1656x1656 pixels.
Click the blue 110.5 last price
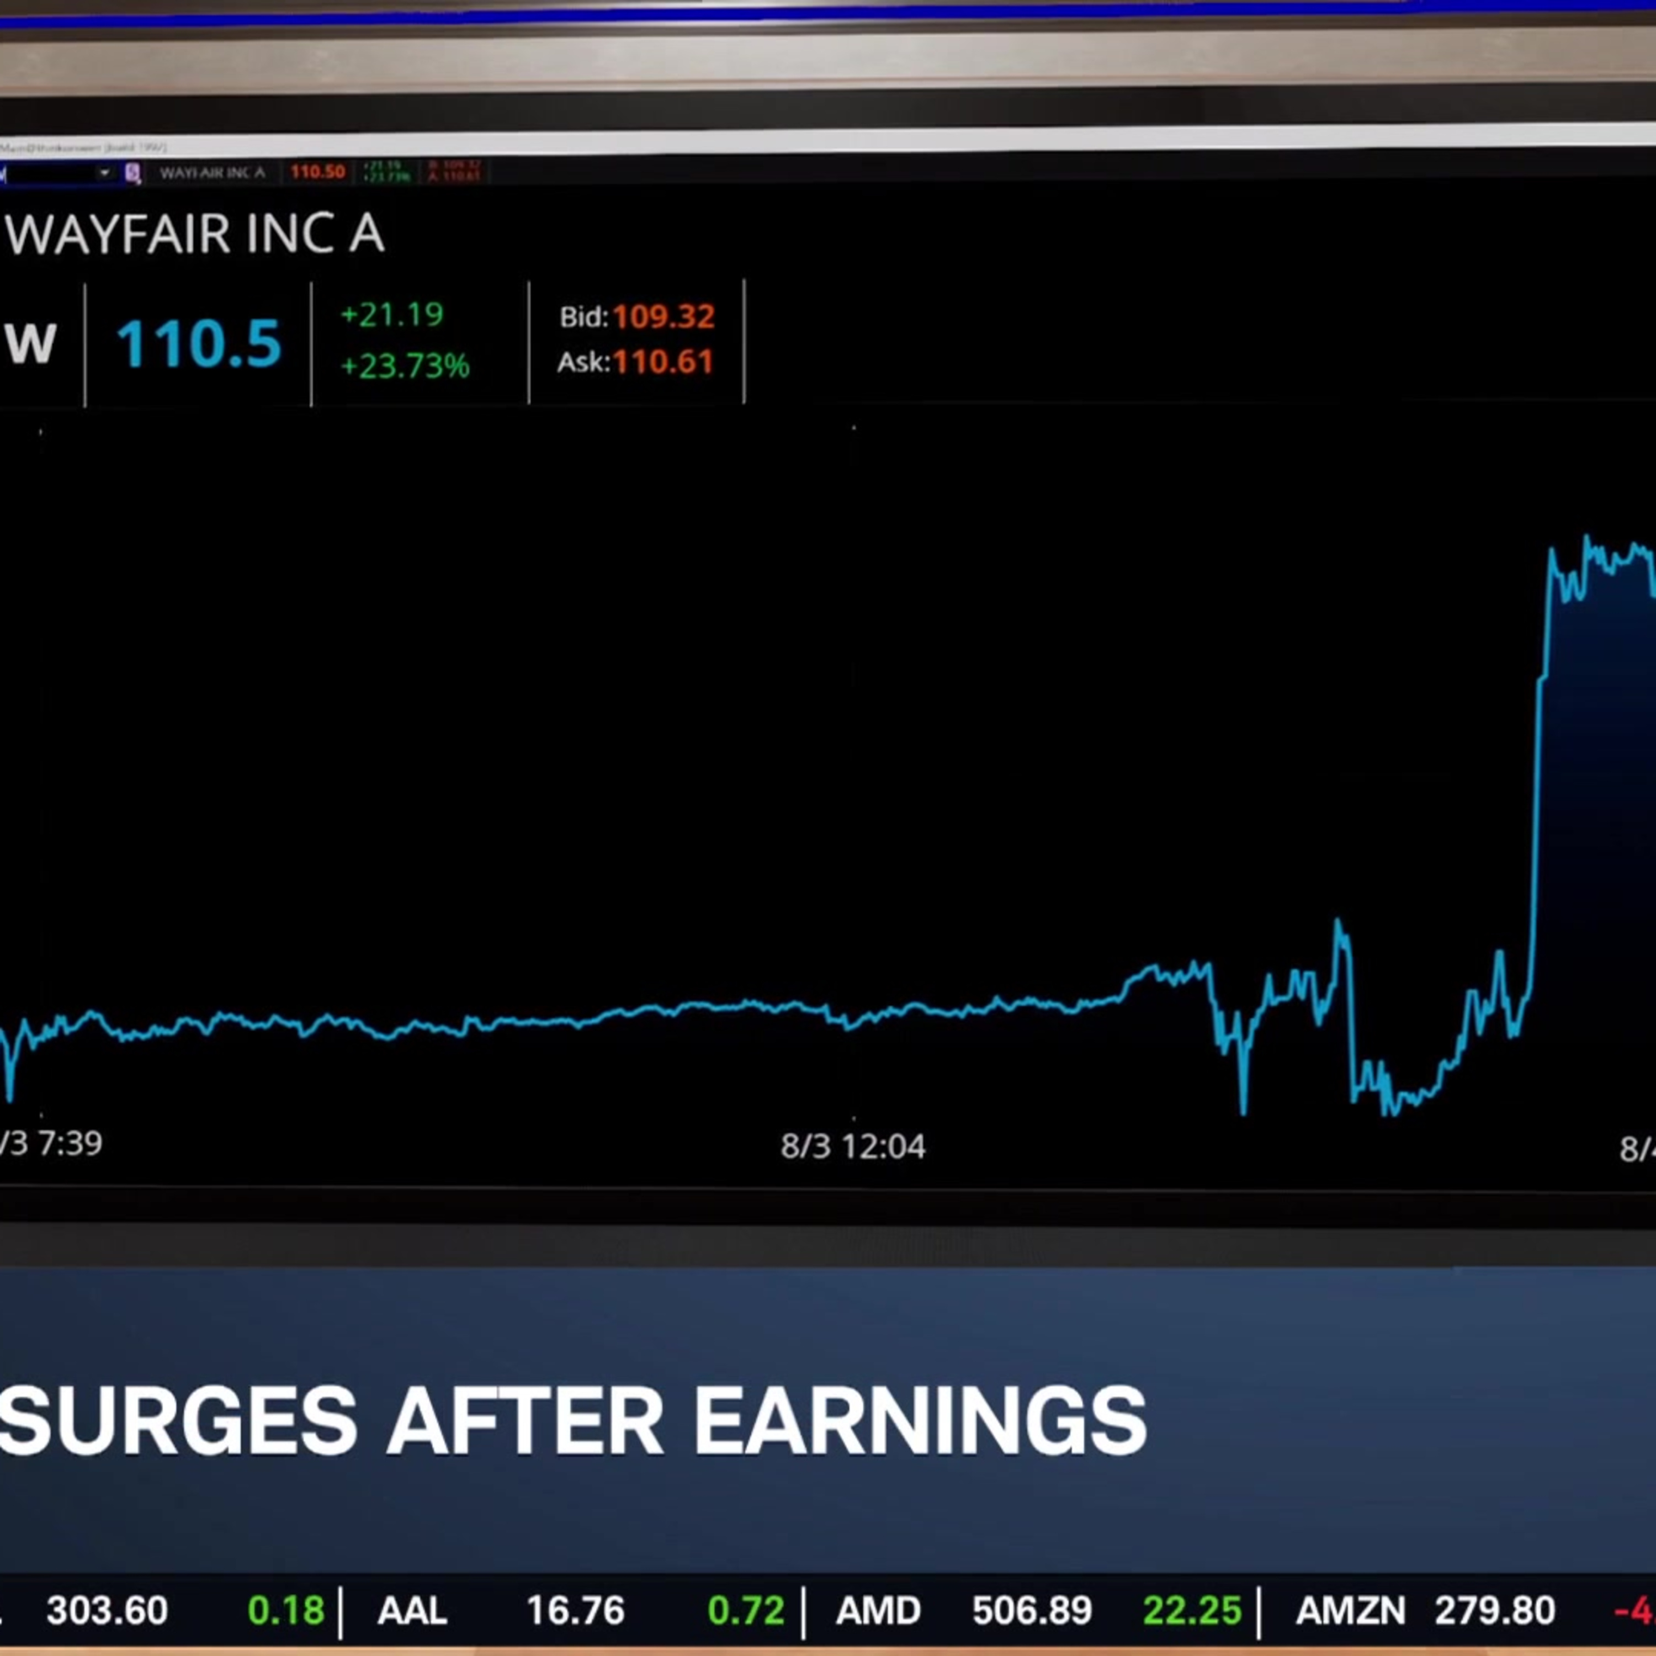point(199,344)
